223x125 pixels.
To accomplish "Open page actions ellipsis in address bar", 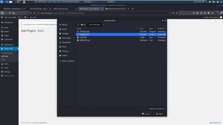I will coord(170,13).
